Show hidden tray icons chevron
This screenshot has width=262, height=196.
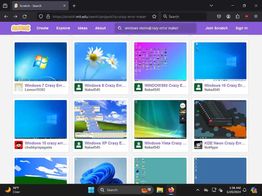tap(198, 190)
